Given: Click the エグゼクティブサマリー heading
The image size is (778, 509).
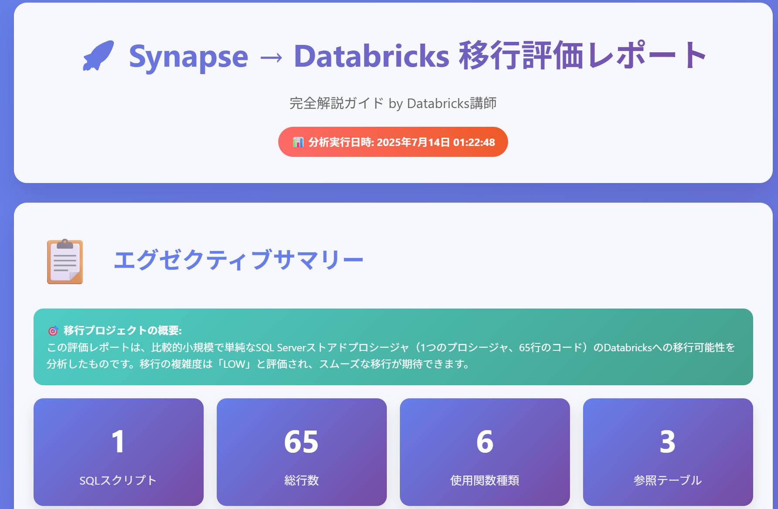Looking at the screenshot, I should tap(238, 260).
